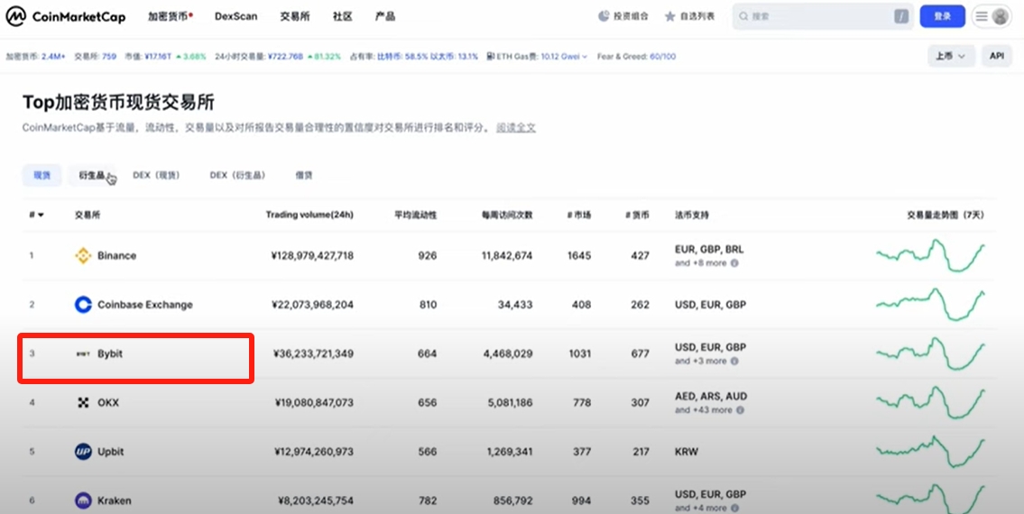This screenshot has width=1024, height=514.
Task: Click the 759 exchanges count
Action: [109, 57]
